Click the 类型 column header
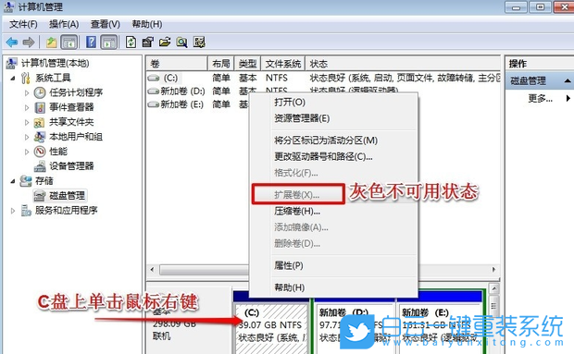The height and width of the screenshot is (354, 574). tap(247, 64)
